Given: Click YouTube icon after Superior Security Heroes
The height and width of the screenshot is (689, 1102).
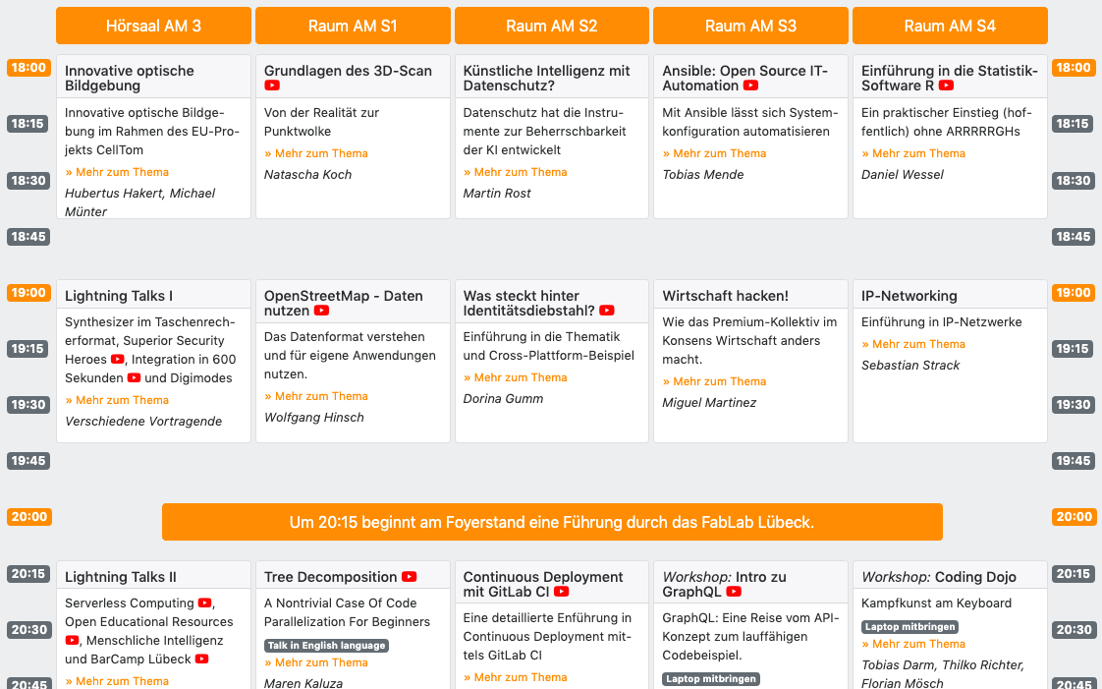Looking at the screenshot, I should (118, 360).
